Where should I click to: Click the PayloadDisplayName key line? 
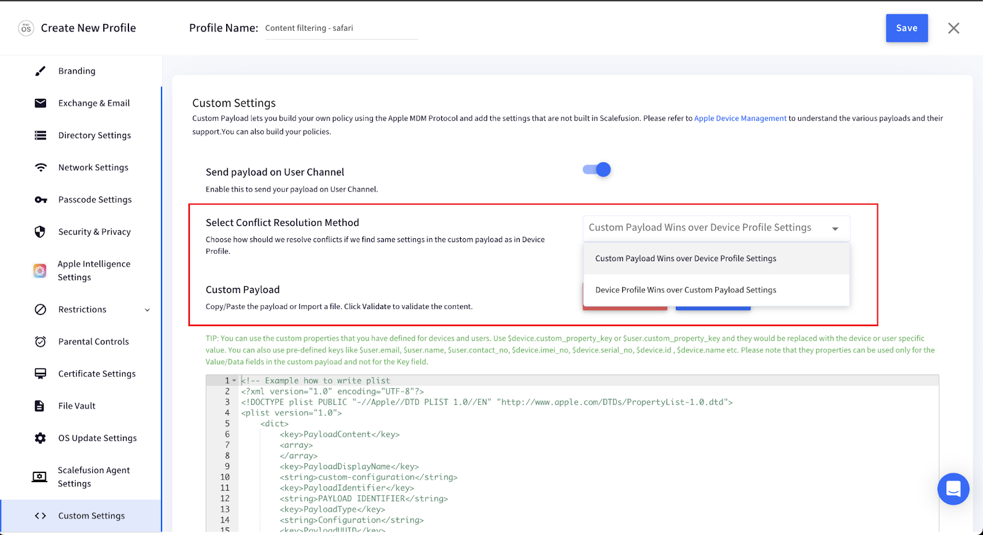pyautogui.click(x=350, y=467)
